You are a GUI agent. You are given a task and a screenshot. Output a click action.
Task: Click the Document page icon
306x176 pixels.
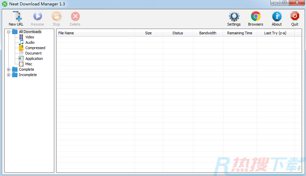point(21,53)
